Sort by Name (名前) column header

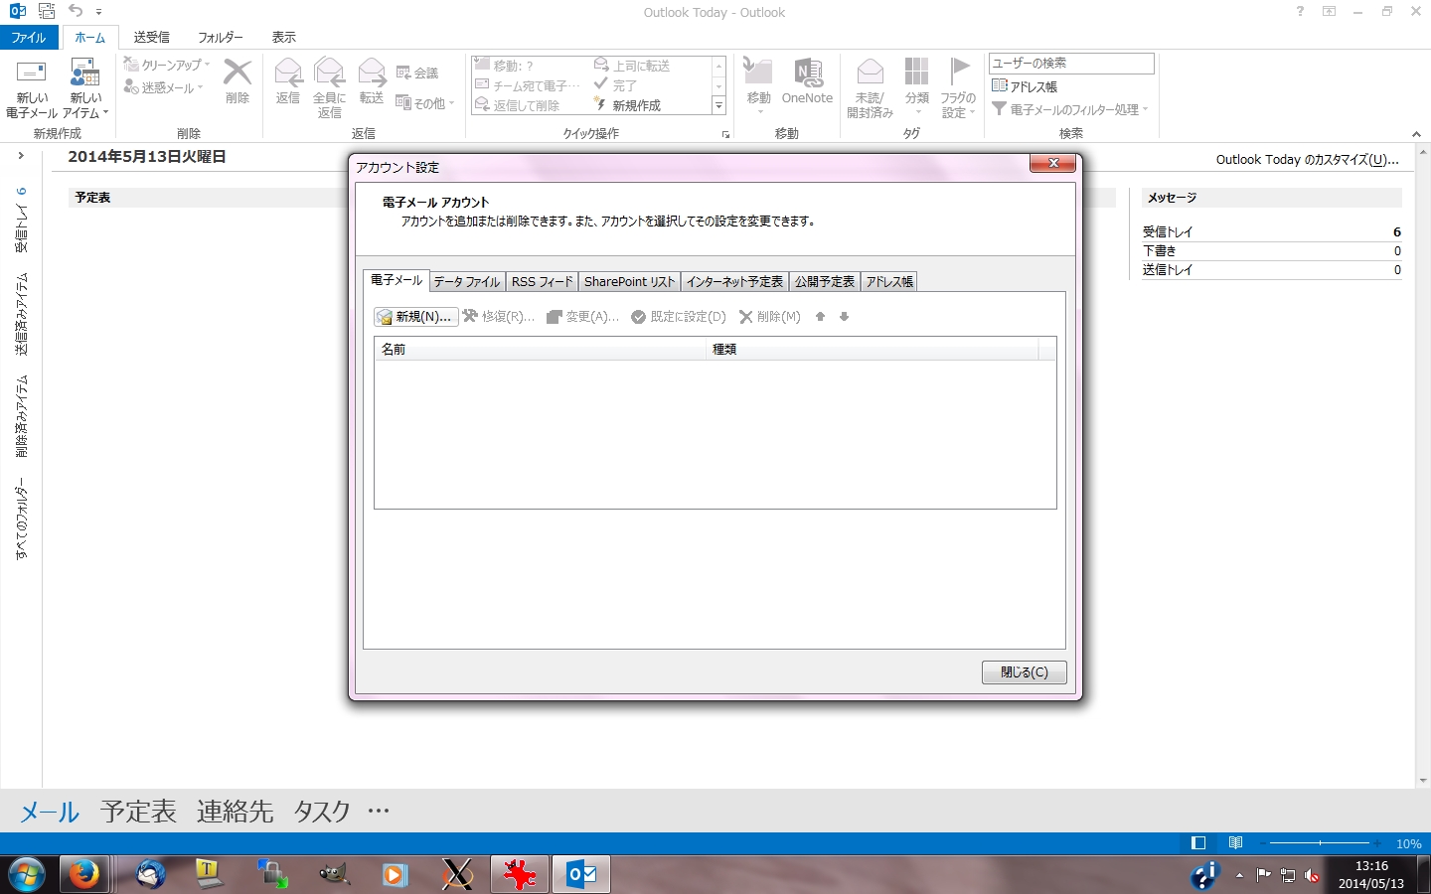pyautogui.click(x=540, y=349)
